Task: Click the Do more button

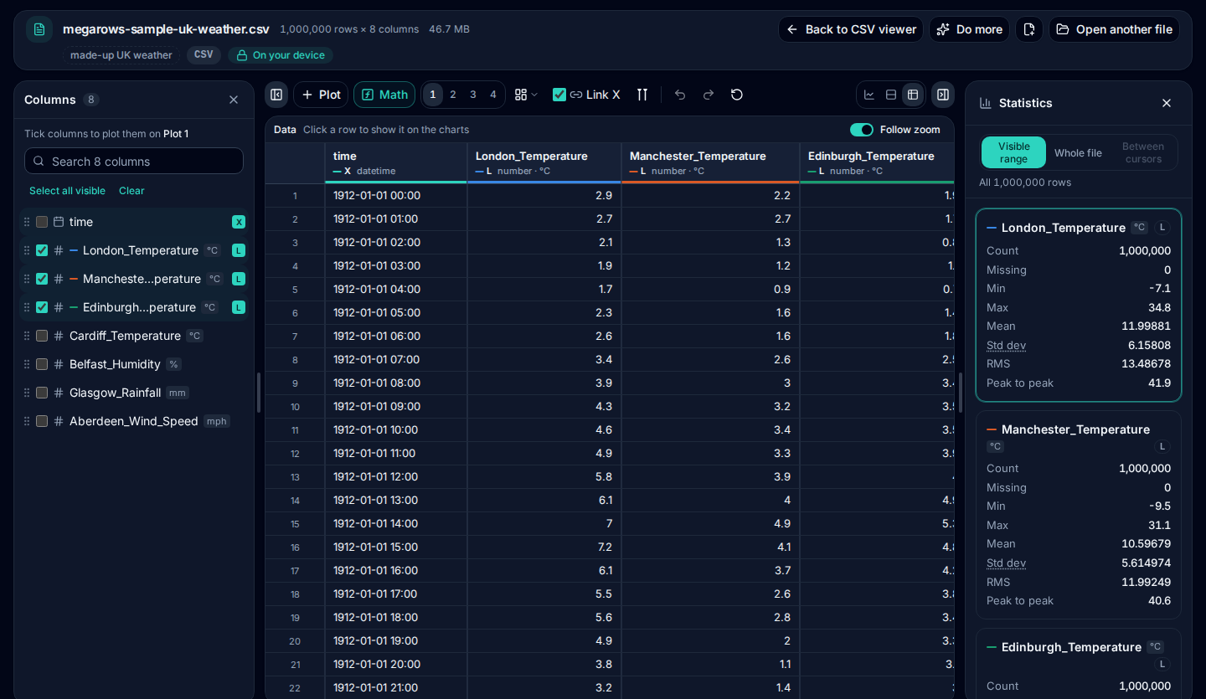Action: pos(969,29)
